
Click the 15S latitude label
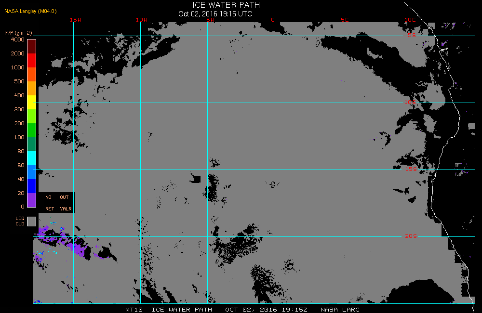pos(411,169)
